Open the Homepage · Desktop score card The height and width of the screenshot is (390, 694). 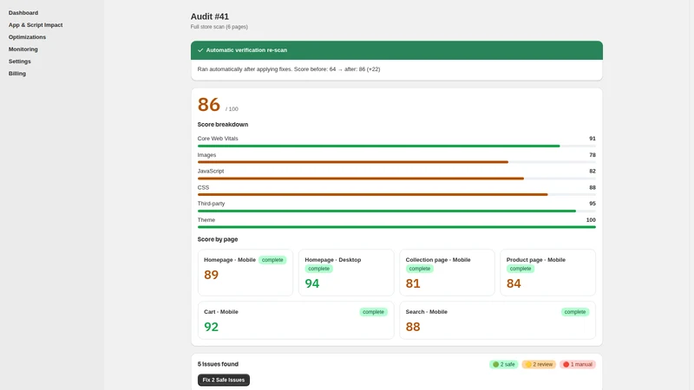[x=346, y=272]
